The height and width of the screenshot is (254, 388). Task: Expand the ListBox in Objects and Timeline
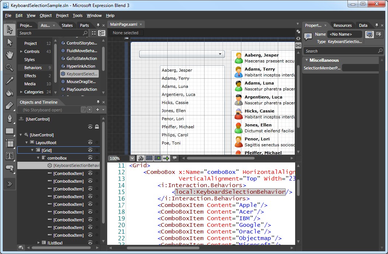(x=39, y=243)
